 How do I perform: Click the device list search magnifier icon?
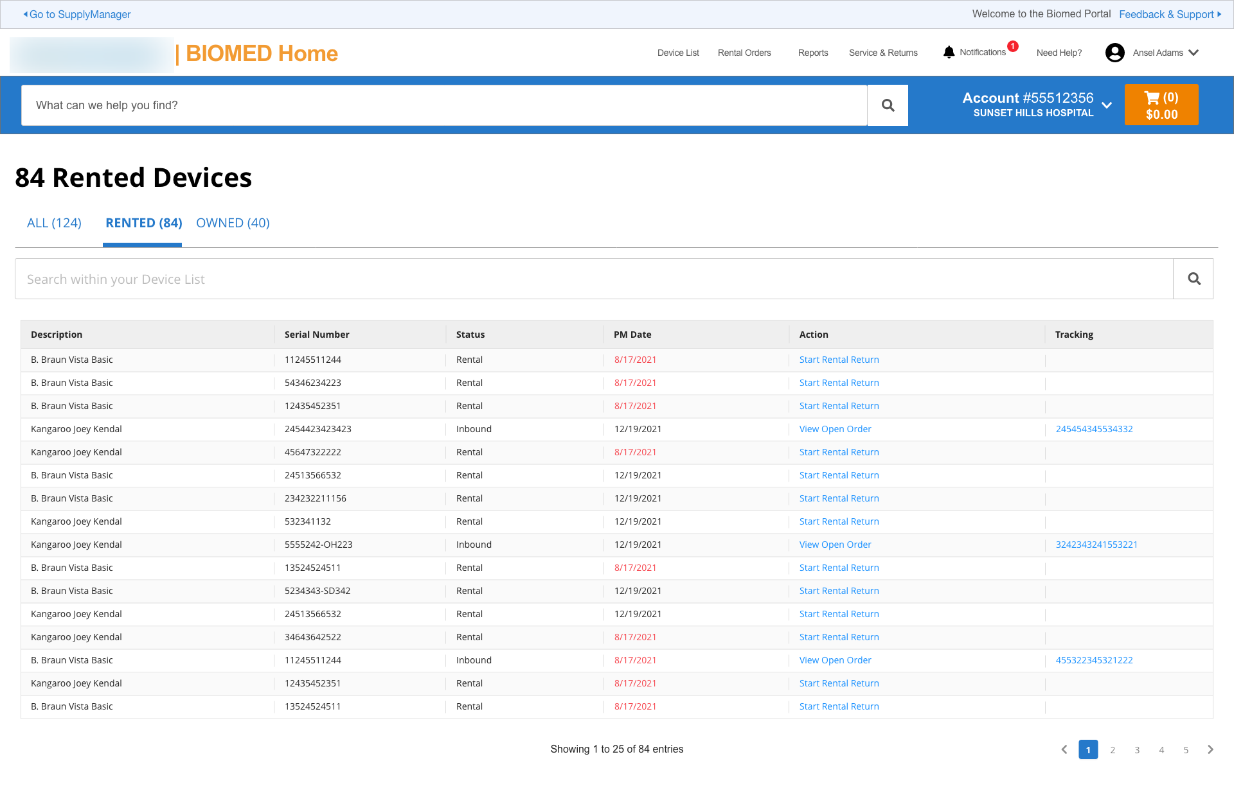1194,279
